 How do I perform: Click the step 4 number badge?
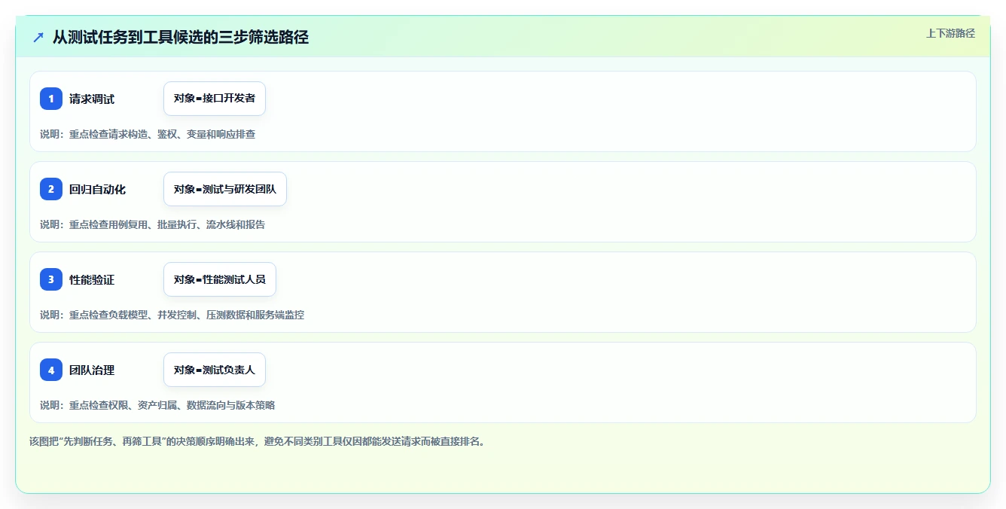(51, 370)
